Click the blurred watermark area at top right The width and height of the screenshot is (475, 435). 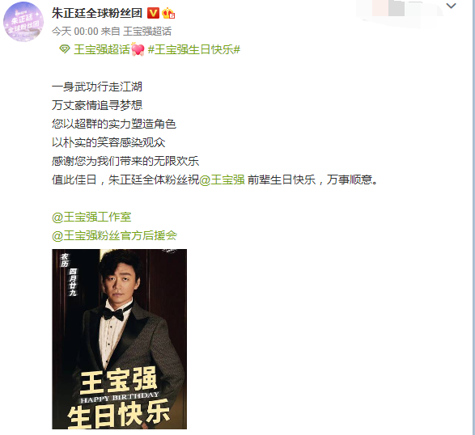click(399, 12)
